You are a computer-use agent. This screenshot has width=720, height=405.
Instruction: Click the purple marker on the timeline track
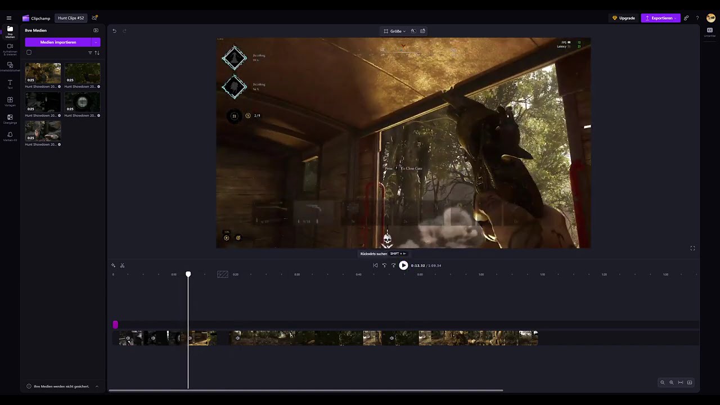click(115, 325)
